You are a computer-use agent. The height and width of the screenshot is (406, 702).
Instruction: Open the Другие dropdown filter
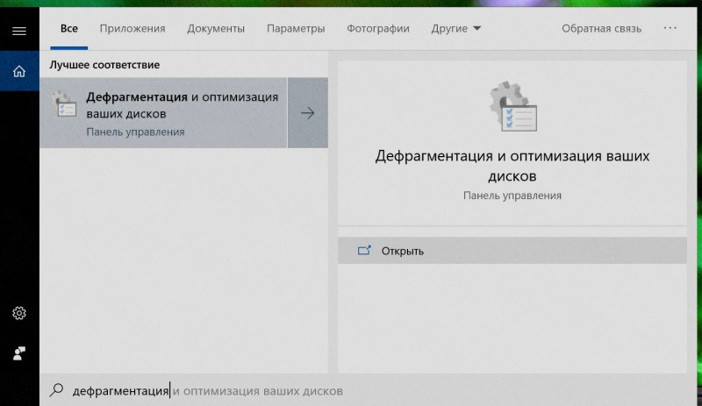coord(455,29)
